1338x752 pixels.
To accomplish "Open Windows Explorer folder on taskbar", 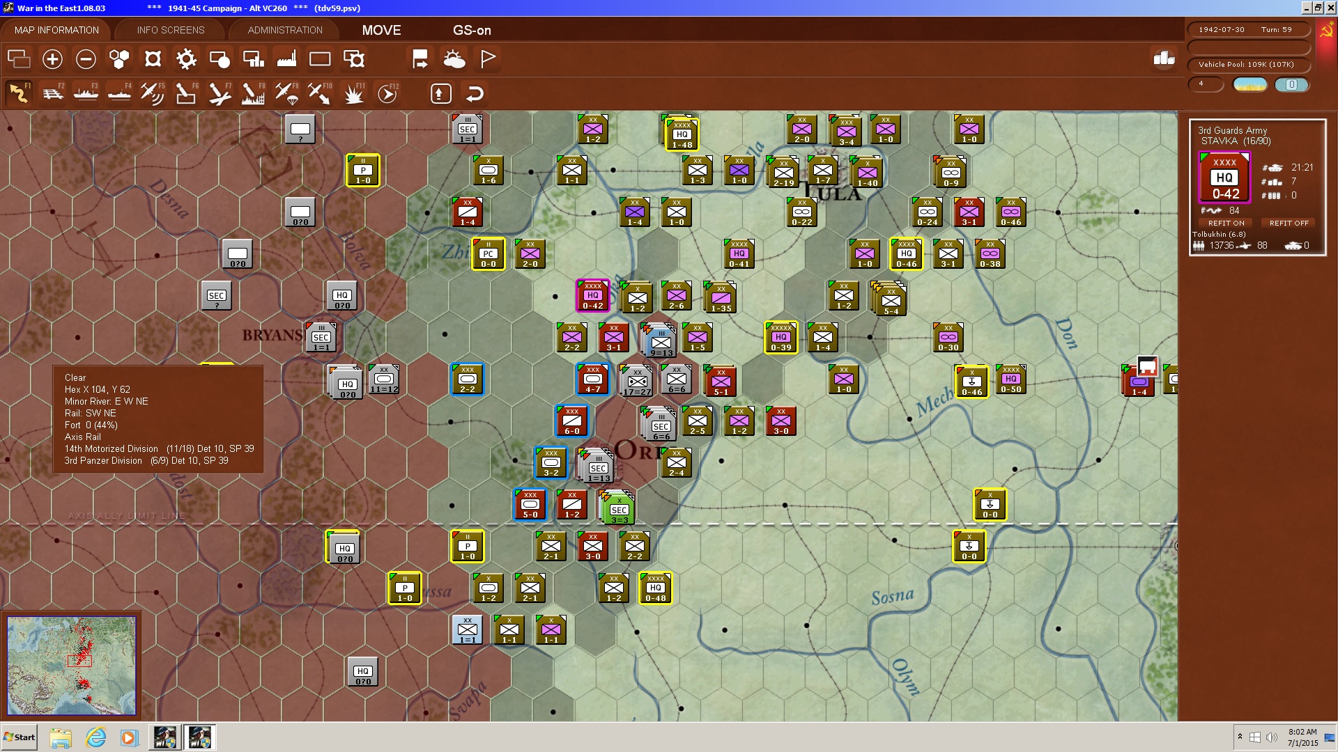I will coord(61,737).
